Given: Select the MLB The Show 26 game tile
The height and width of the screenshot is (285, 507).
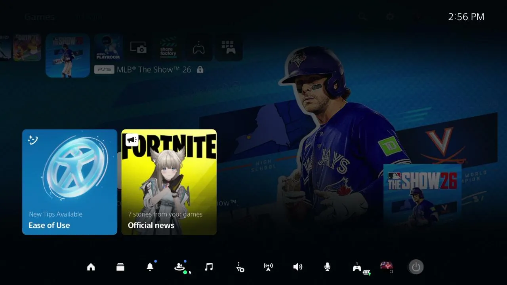Looking at the screenshot, I should click(68, 55).
